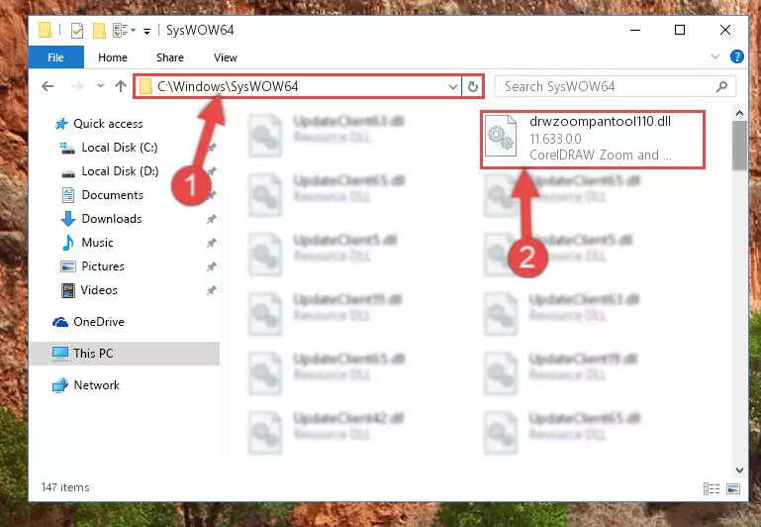Viewport: 761px width, 527px height.
Task: Open the Pictures folder
Action: (103, 266)
